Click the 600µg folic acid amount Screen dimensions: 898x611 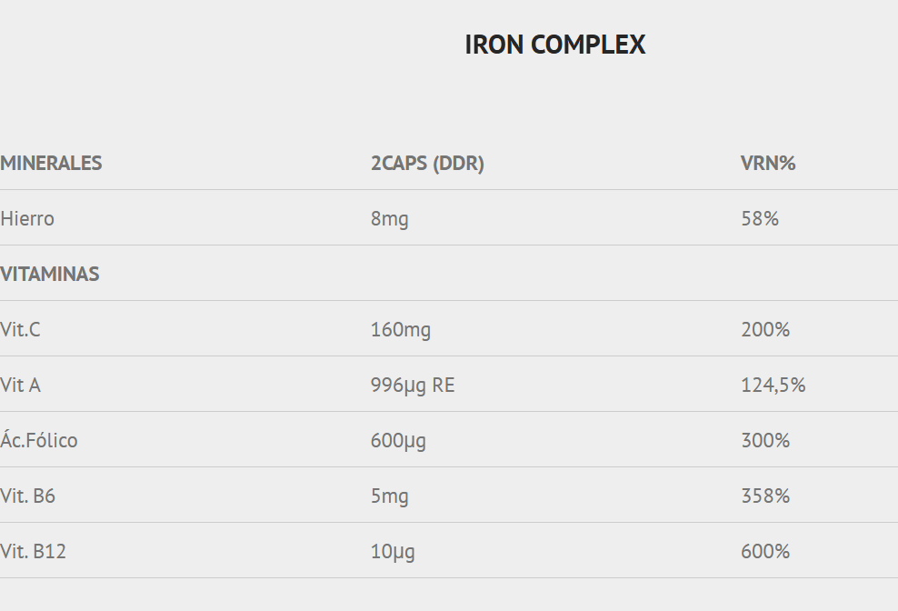coord(398,441)
